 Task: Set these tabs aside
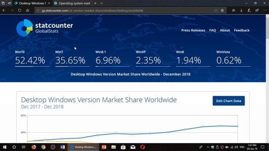[x=10, y=3]
